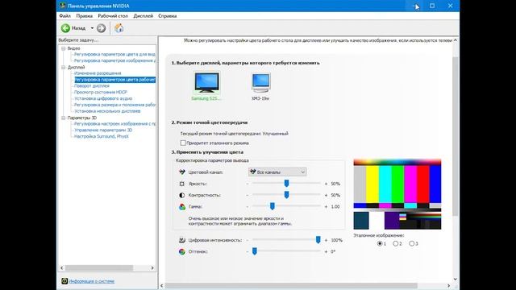This screenshot has height=290, width=516.
Task: Click the Forward arrow button
Action: tap(101, 28)
